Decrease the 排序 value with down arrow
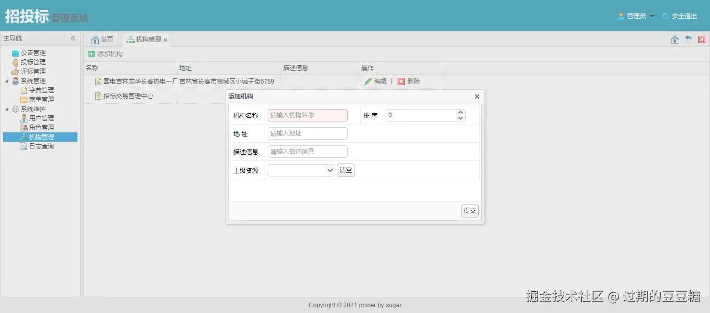This screenshot has height=313, width=710. coord(460,118)
